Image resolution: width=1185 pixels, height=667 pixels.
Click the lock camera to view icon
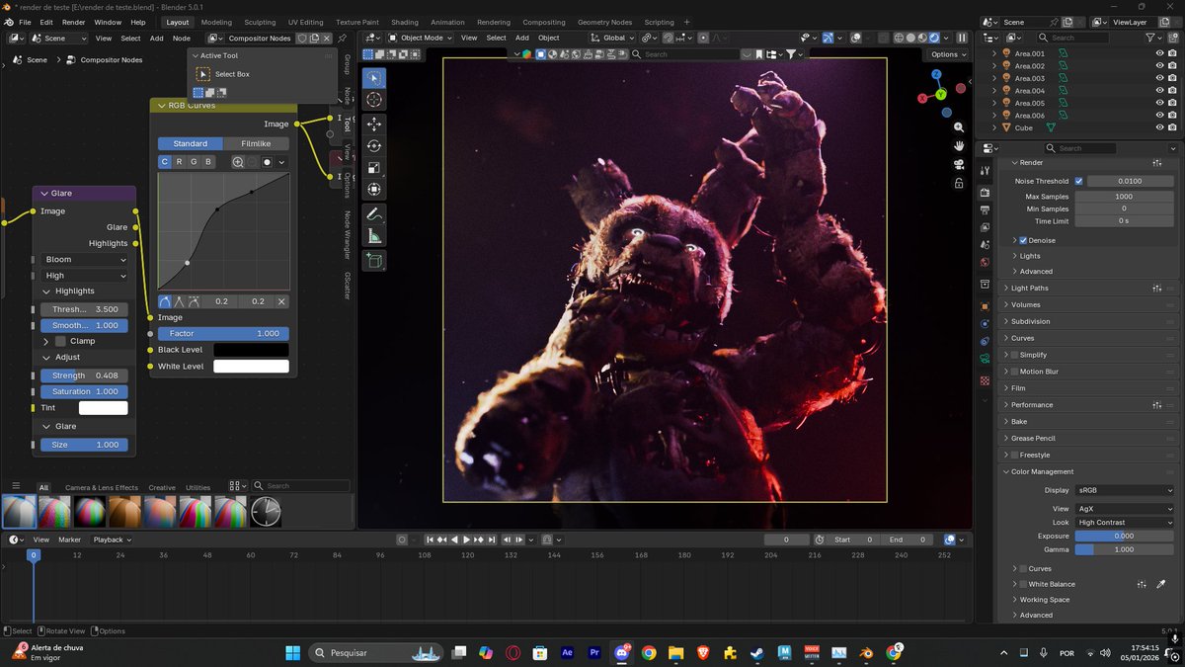tap(959, 183)
